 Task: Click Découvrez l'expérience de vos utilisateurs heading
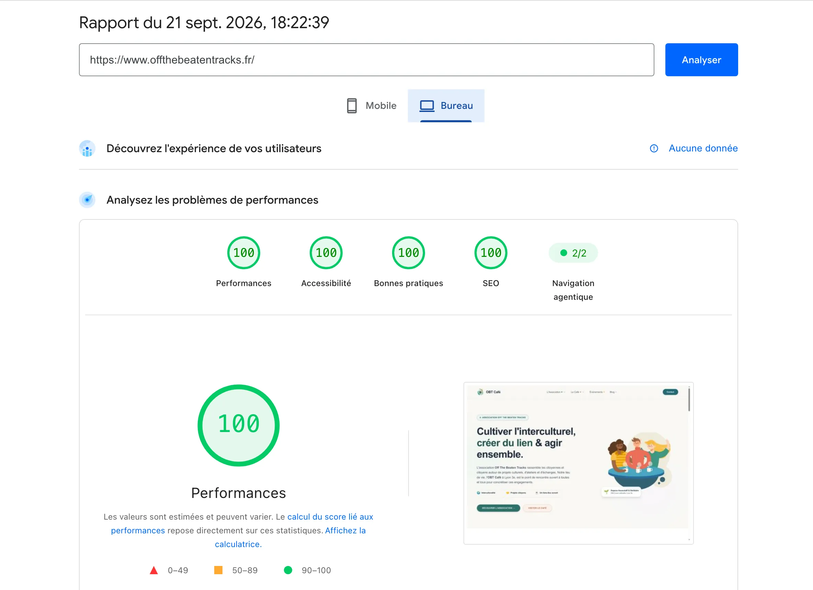[x=214, y=148]
